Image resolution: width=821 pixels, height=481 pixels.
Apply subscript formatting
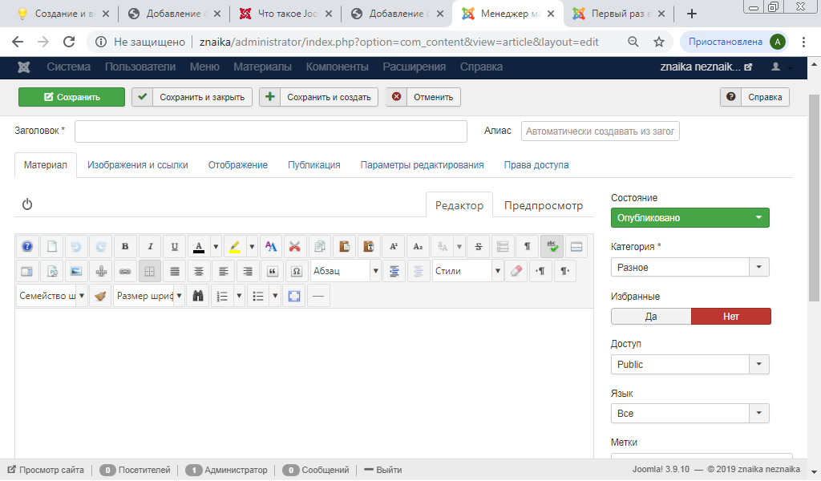tap(418, 247)
